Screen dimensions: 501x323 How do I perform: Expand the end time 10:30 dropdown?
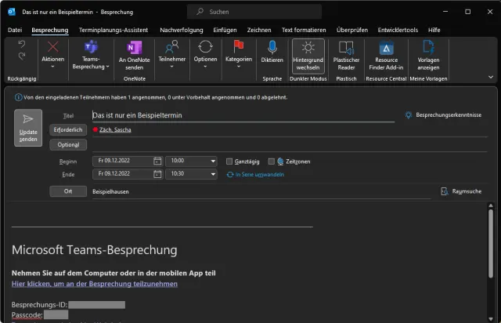[x=212, y=174]
